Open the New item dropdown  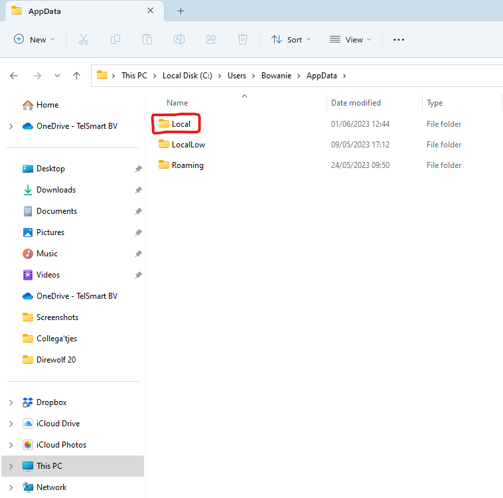point(35,40)
